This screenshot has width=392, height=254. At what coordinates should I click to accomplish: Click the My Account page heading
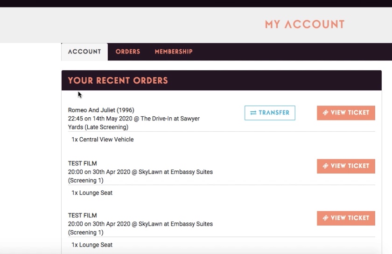click(x=305, y=25)
